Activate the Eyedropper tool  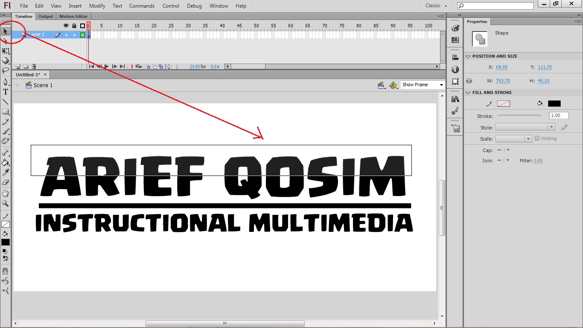click(x=6, y=172)
